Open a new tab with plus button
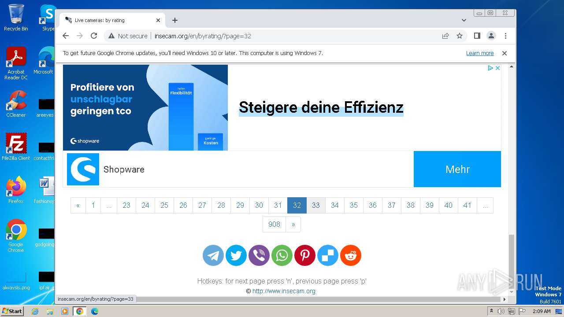 175,20
